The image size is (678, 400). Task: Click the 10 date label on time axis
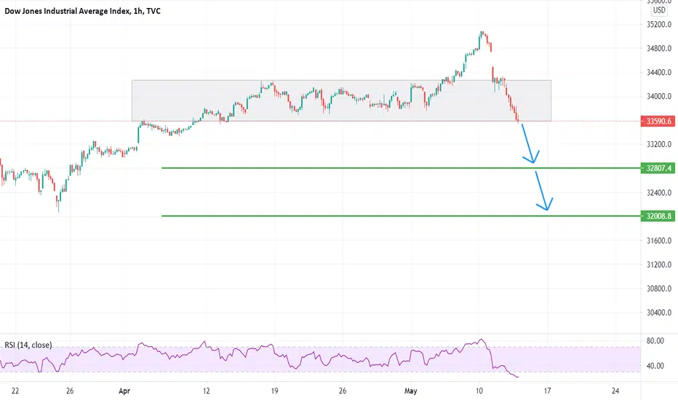[479, 391]
